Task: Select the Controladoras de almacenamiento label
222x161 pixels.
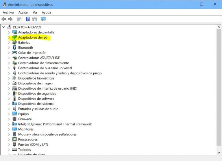Action: [44, 63]
